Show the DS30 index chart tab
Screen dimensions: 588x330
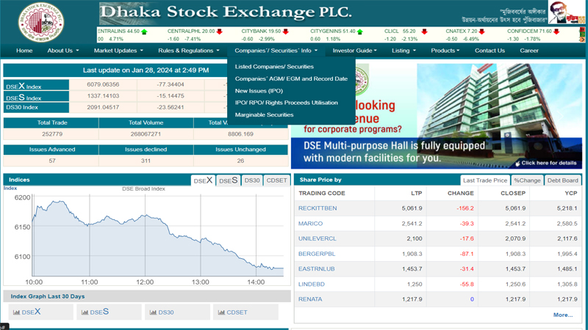252,180
